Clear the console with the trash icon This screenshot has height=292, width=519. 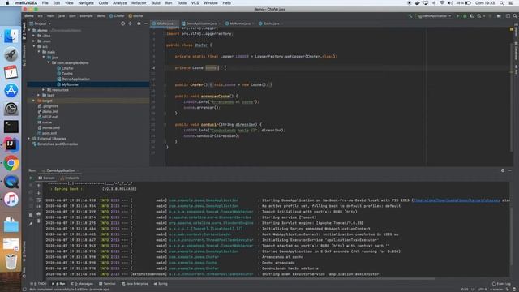(39, 221)
